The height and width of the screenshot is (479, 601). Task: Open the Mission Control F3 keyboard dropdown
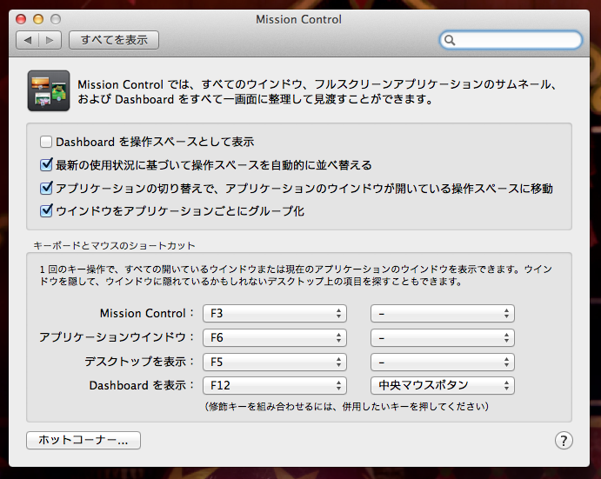point(275,314)
